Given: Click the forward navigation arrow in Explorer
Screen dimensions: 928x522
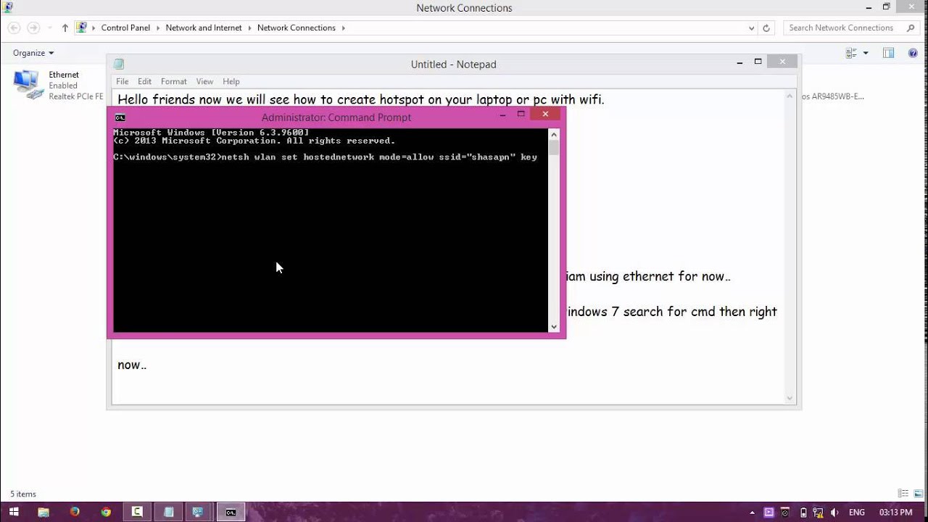Looking at the screenshot, I should tap(33, 28).
